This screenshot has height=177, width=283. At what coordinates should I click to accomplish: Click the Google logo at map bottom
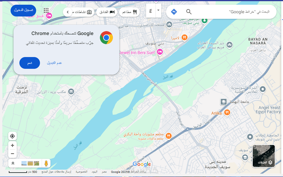tap(142, 164)
